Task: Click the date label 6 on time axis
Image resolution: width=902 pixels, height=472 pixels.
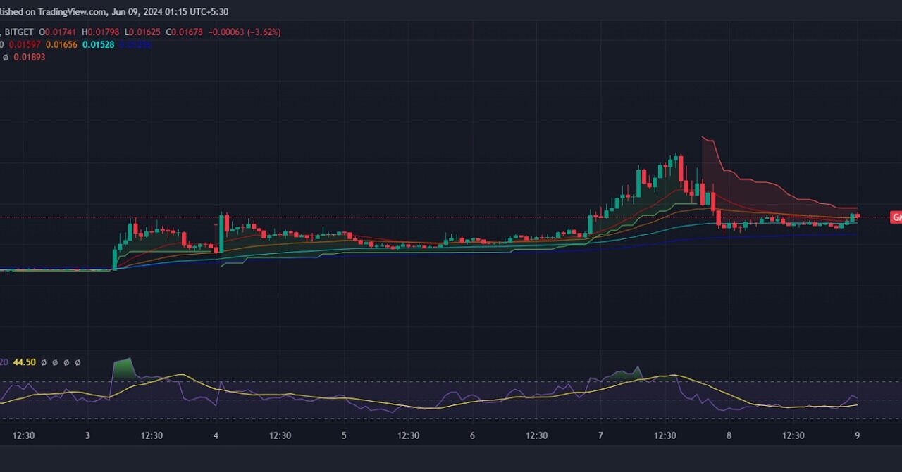Action: [472, 435]
